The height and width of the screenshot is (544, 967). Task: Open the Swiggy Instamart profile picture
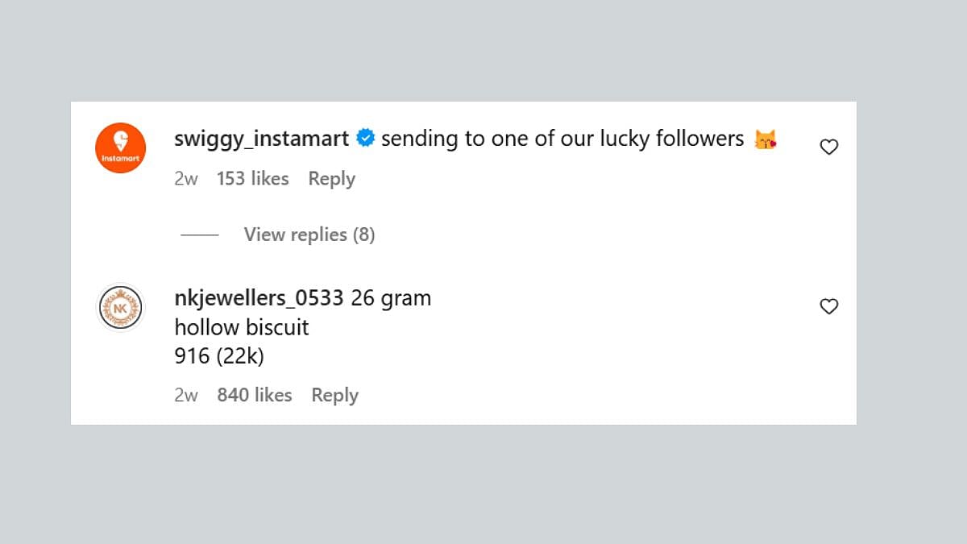[x=120, y=147]
